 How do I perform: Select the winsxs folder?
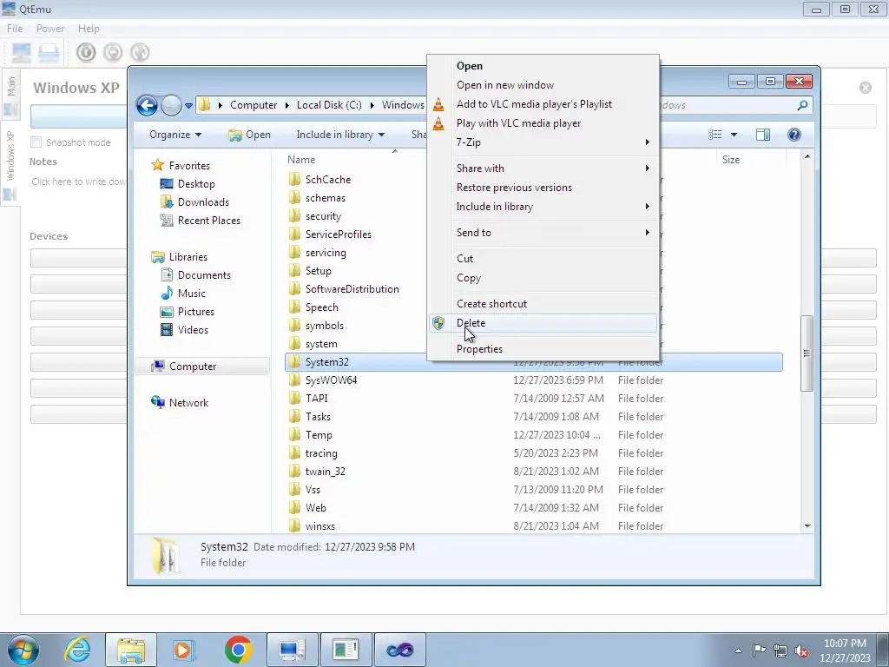(320, 526)
